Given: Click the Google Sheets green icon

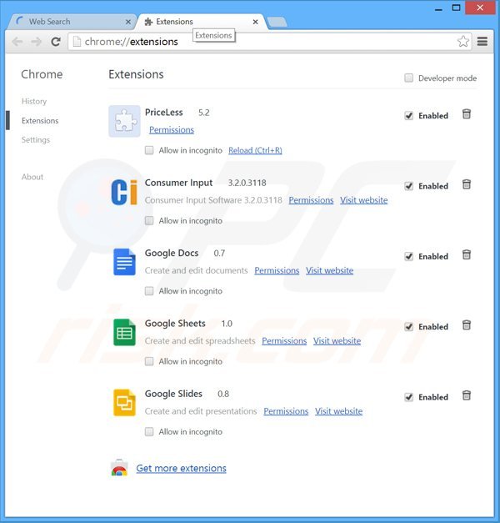Looking at the screenshot, I should pos(124,332).
